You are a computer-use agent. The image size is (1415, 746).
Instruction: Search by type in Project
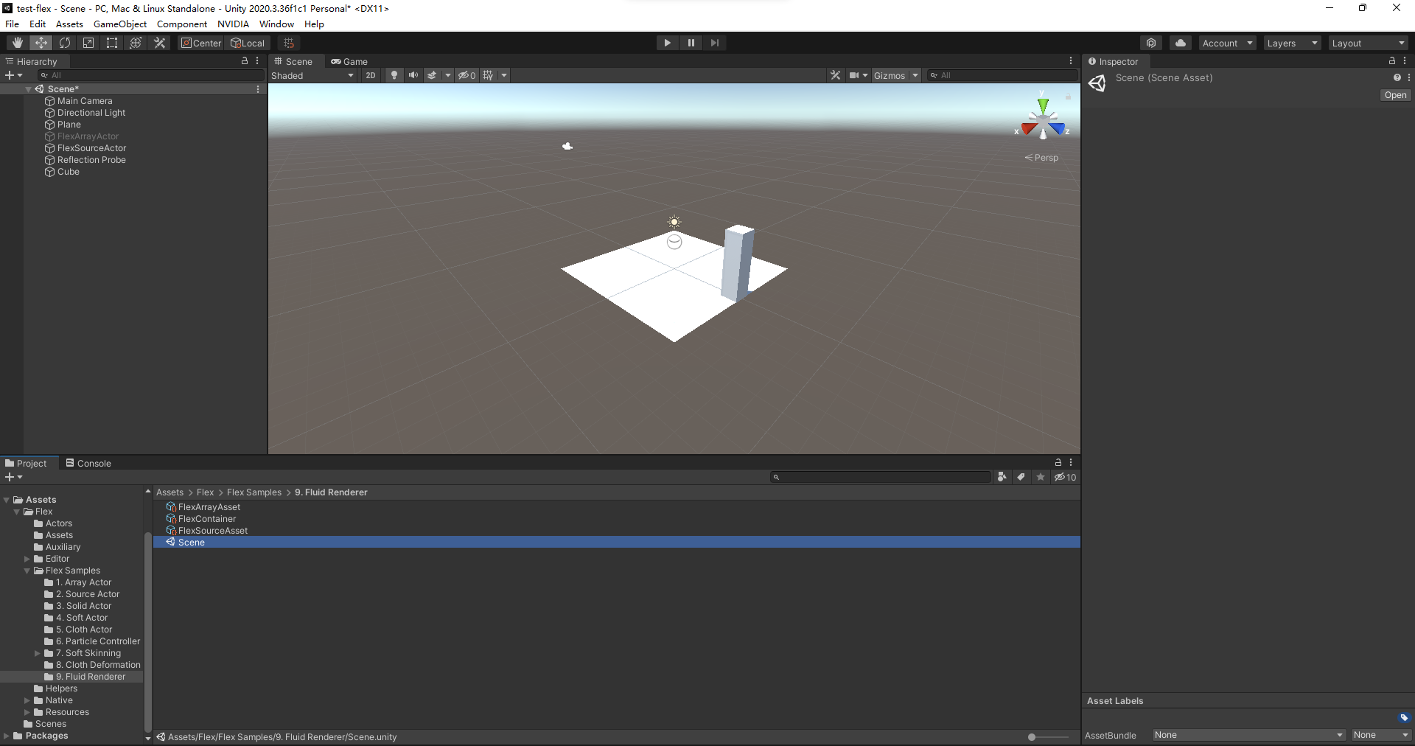[1002, 477]
